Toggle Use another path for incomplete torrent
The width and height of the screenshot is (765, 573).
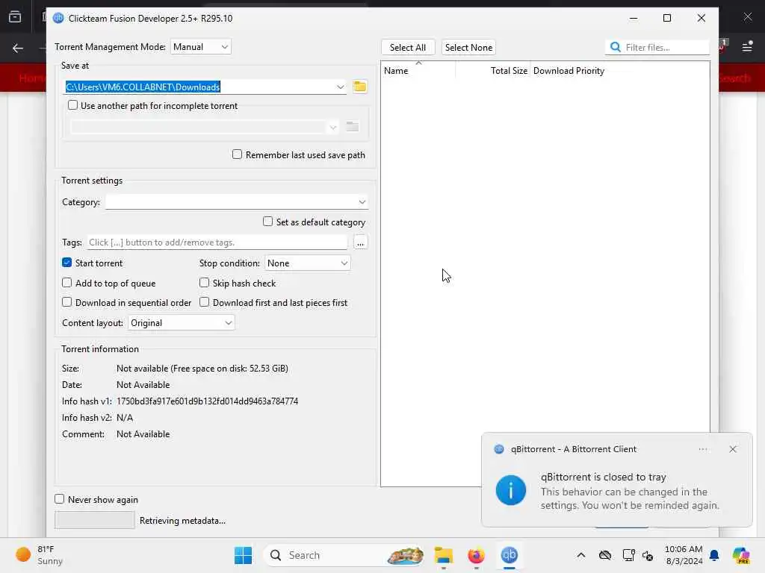click(72, 105)
